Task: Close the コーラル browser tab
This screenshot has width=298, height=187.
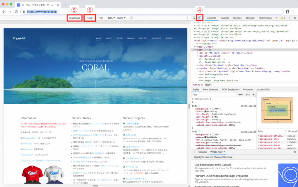Action: pos(58,5)
